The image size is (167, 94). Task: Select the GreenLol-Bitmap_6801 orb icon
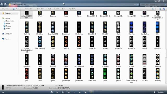coord(132,74)
